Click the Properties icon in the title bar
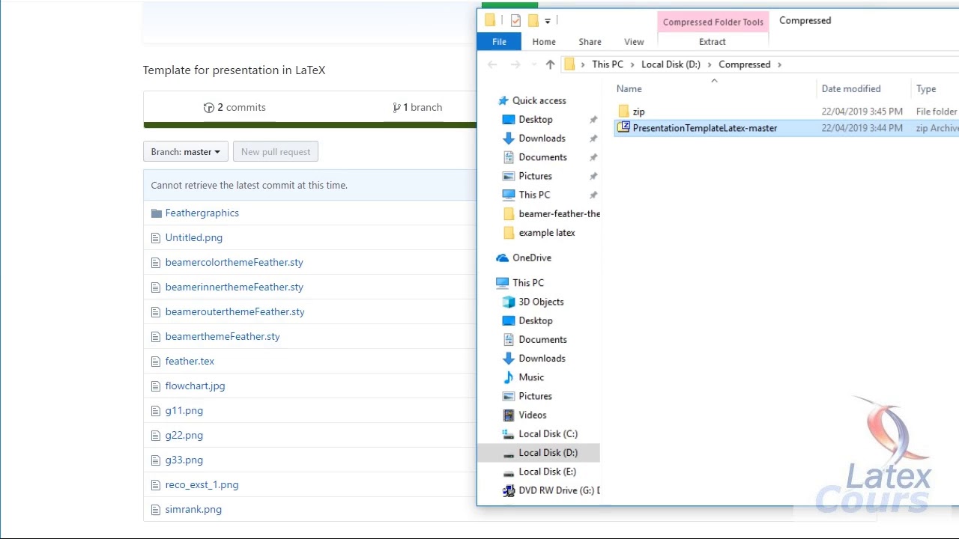 515,20
